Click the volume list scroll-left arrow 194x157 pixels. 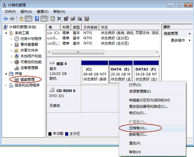coord(49,52)
